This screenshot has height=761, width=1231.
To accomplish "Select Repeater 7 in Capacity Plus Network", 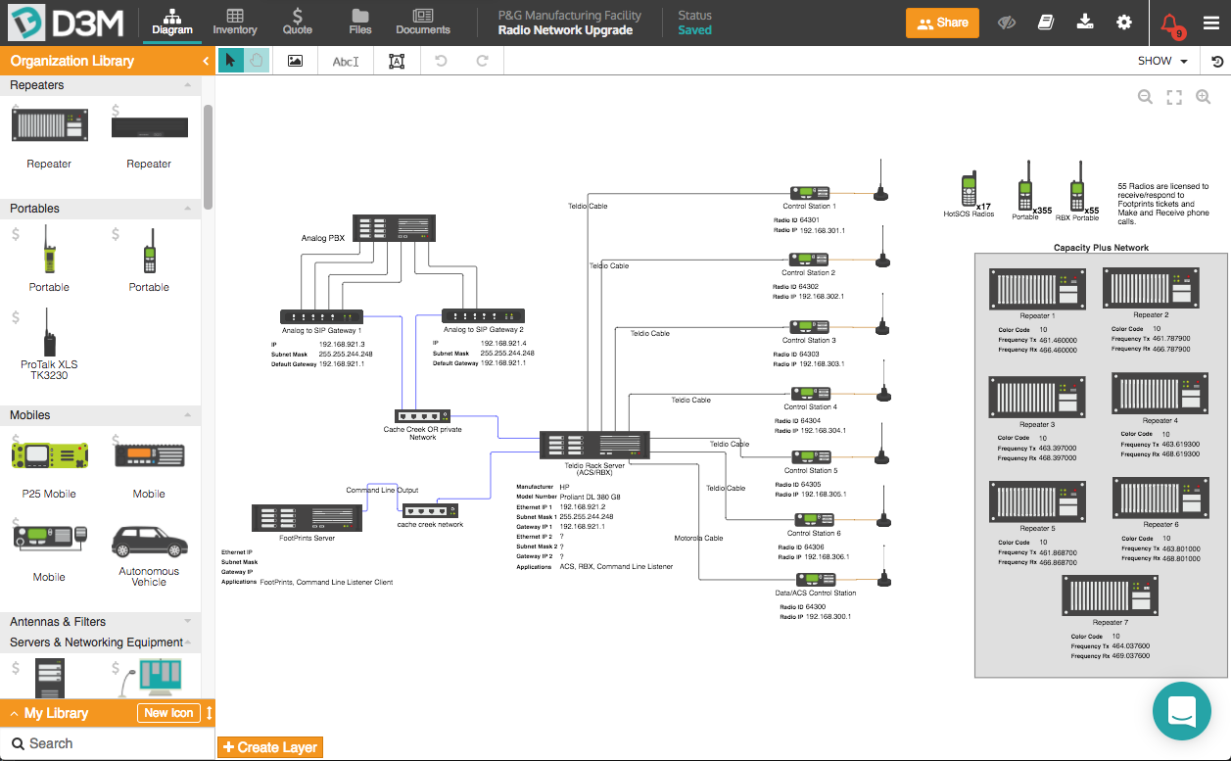I will (x=1111, y=595).
